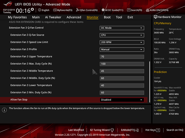
Task: Click the EzMode exit arrow icon
Action: (x=137, y=130)
